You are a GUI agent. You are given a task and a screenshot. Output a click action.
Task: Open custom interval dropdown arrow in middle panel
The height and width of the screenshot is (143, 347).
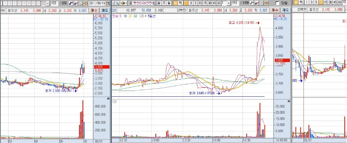[x=229, y=3]
